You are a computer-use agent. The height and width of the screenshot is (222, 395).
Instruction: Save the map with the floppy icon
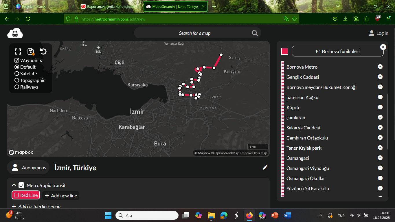tap(30, 52)
